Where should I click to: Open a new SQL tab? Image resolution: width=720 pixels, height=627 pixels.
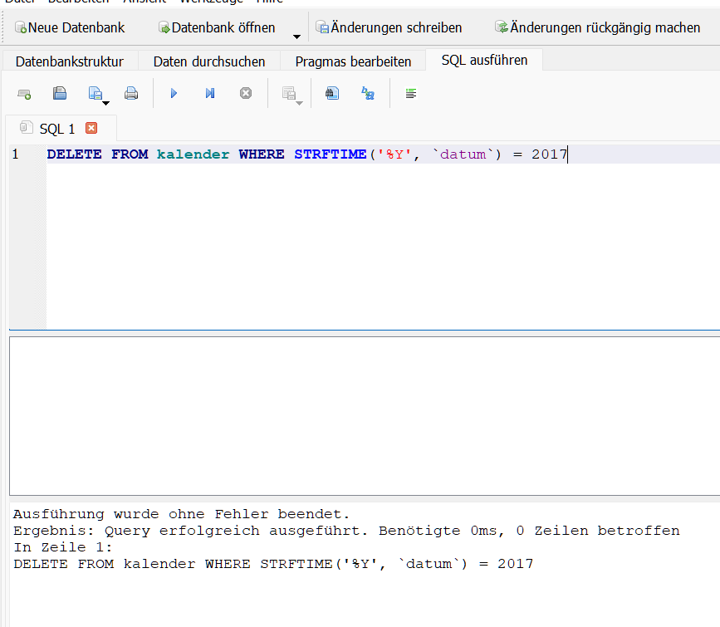click(24, 94)
